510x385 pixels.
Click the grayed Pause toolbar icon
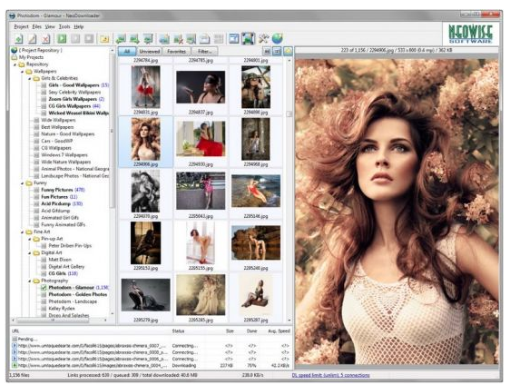point(75,39)
